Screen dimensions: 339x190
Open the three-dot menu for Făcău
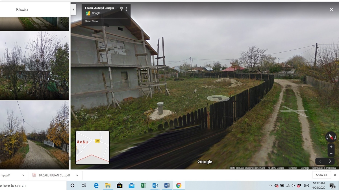click(127, 9)
